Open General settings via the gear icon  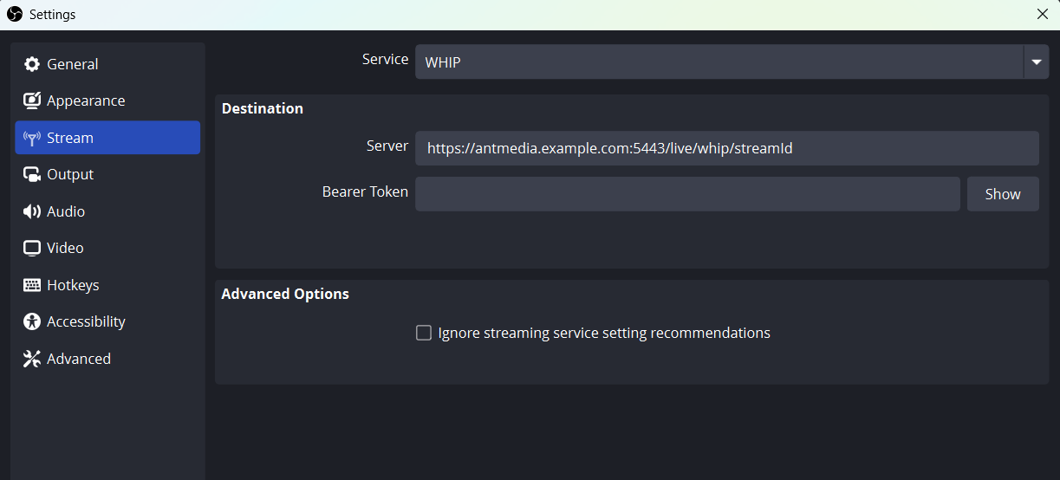32,64
